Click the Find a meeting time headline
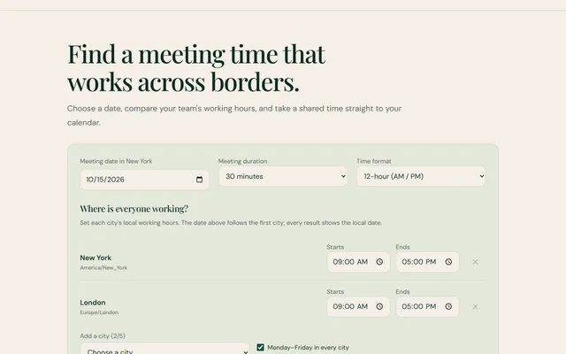Image resolution: width=566 pixels, height=354 pixels. tap(196, 68)
